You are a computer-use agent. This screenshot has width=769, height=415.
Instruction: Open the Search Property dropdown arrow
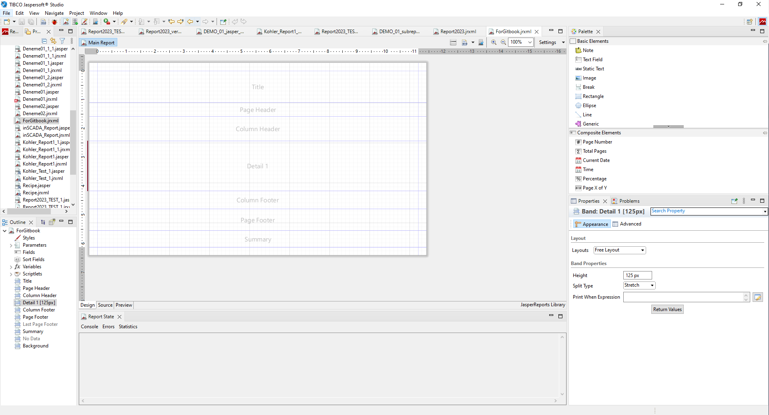(765, 211)
